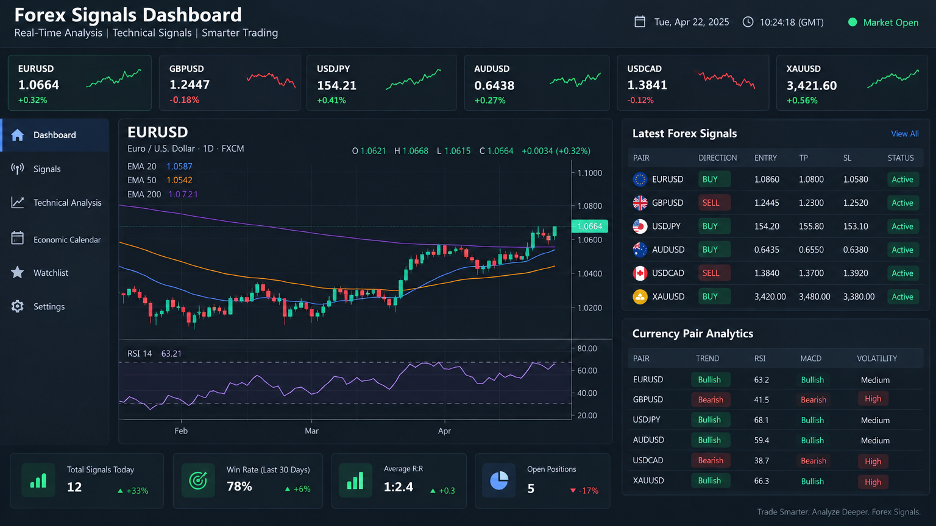The width and height of the screenshot is (936, 526).
Task: Click the Technical Analysis chart icon
Action: pyautogui.click(x=18, y=203)
